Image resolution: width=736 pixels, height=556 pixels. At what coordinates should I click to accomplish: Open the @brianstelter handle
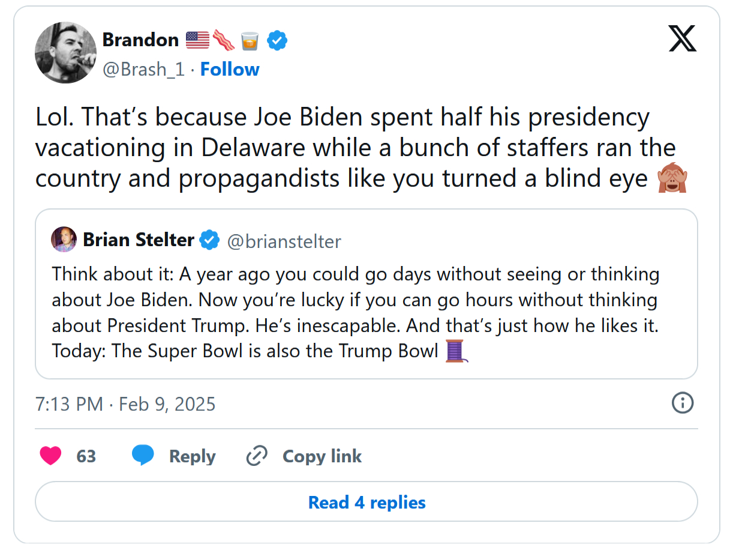[x=284, y=241]
